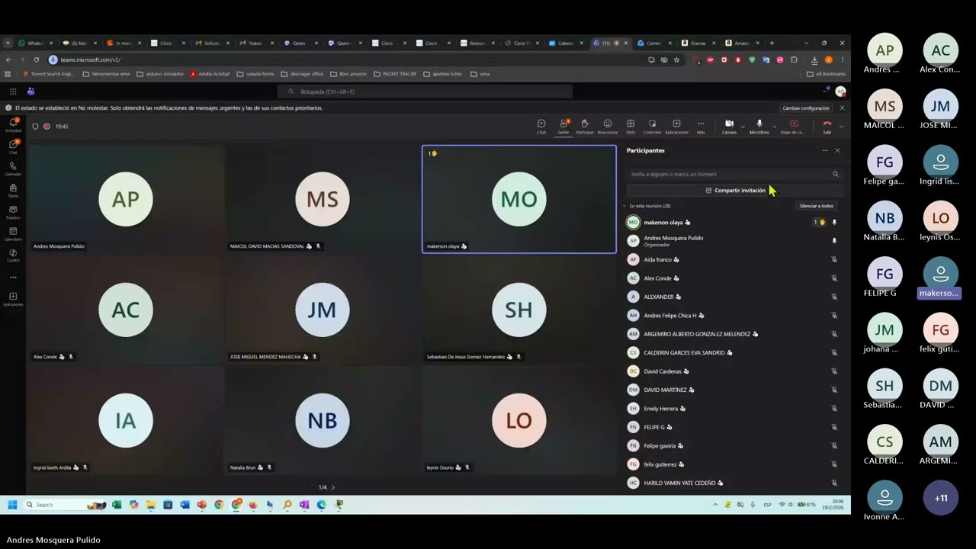Viewport: 976px width, 549px height.
Task: Toggle Aida franco's microphone icon
Action: [834, 259]
